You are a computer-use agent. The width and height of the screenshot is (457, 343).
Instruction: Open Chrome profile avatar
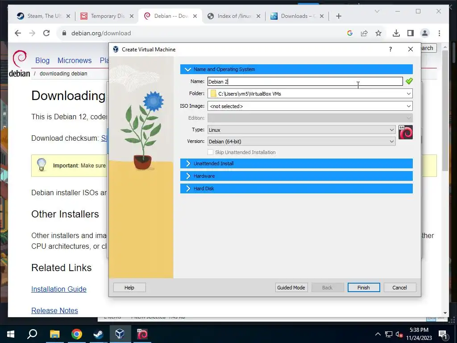point(425,33)
